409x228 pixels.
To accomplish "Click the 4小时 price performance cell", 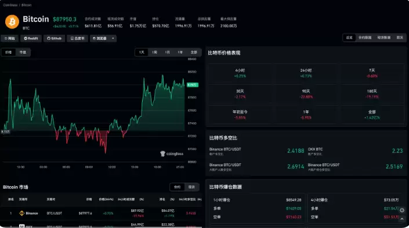I will pos(240,73).
